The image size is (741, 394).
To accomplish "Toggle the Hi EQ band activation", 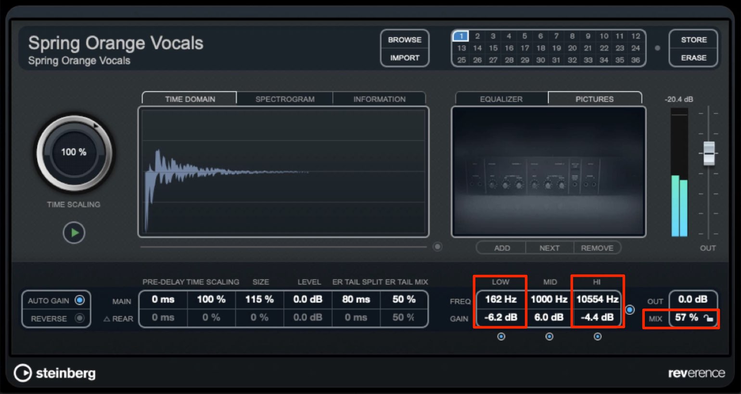I will point(597,336).
